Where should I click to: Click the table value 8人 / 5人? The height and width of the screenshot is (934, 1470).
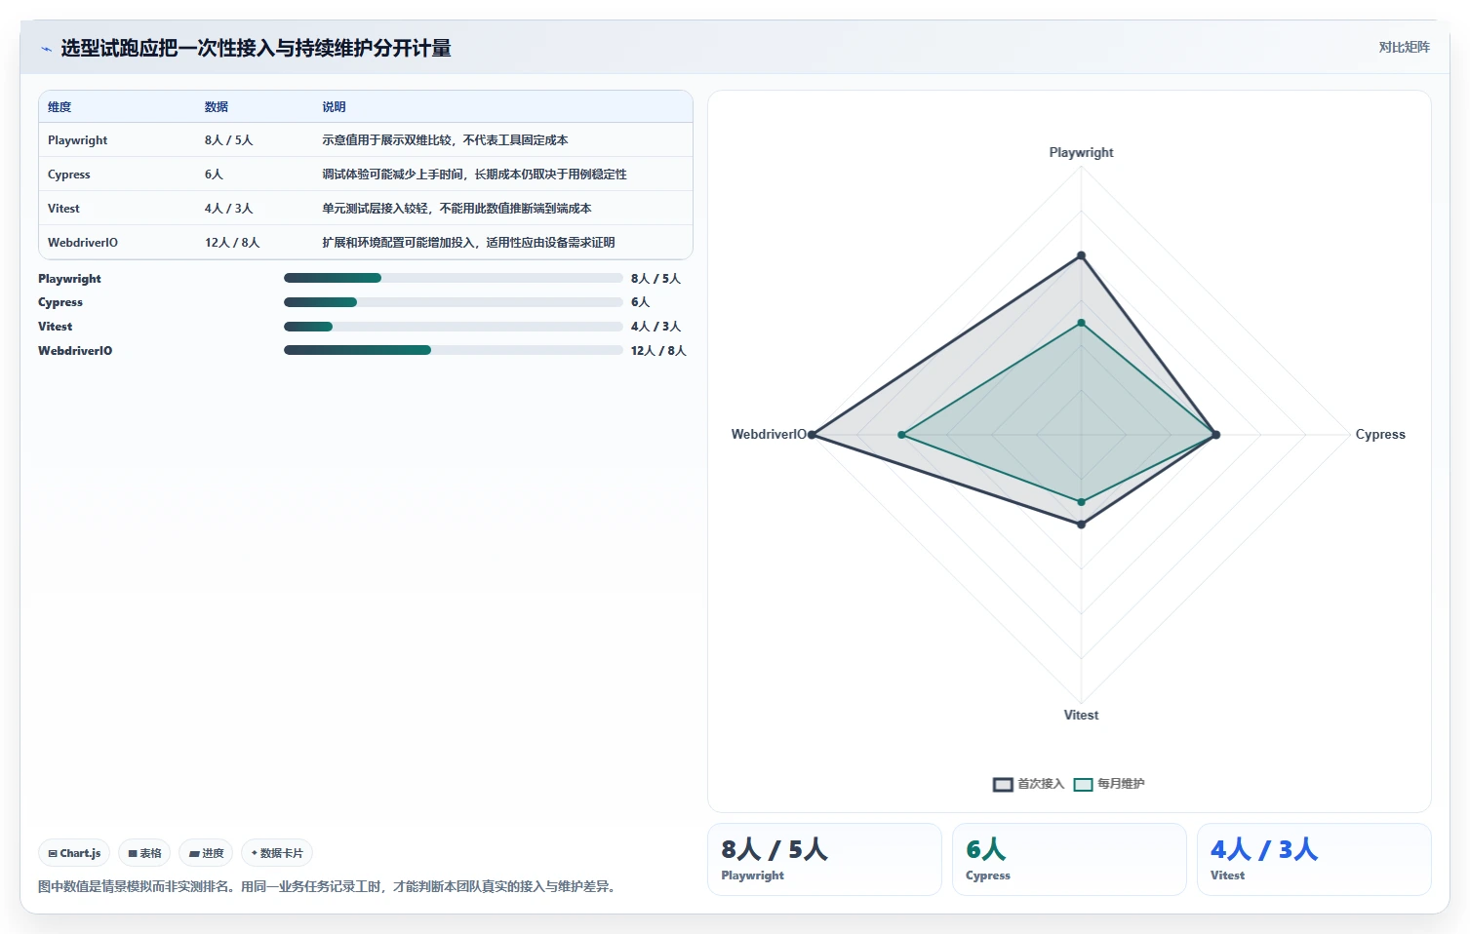229,140
